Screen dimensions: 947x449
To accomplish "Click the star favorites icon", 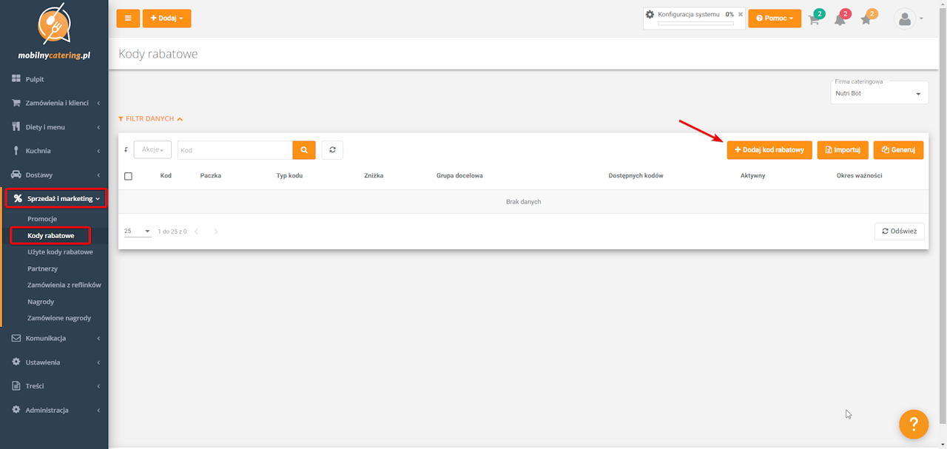I will (866, 19).
